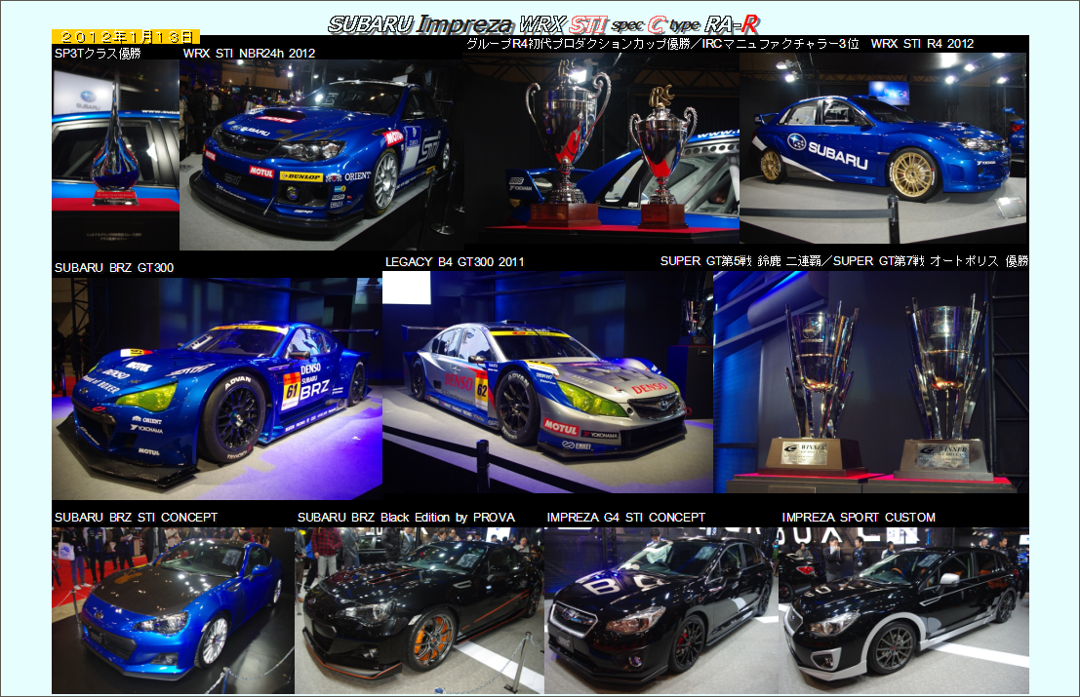1080x697 pixels.
Task: Click the 'WRX STI NBR24h 2012' caption
Action: point(250,53)
